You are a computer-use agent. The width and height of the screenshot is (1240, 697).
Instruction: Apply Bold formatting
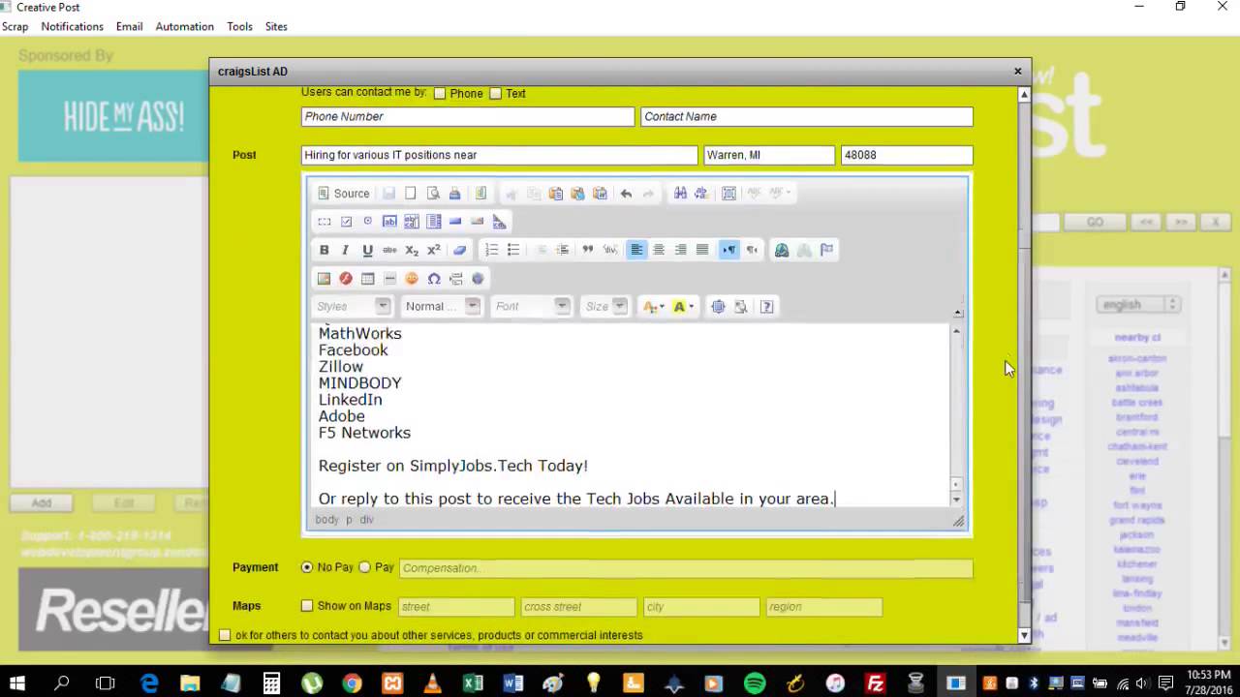[325, 250]
